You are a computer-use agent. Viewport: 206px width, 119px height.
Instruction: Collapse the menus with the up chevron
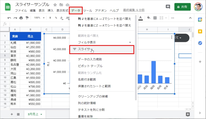190,18
